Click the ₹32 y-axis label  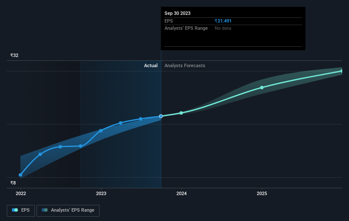14,55
